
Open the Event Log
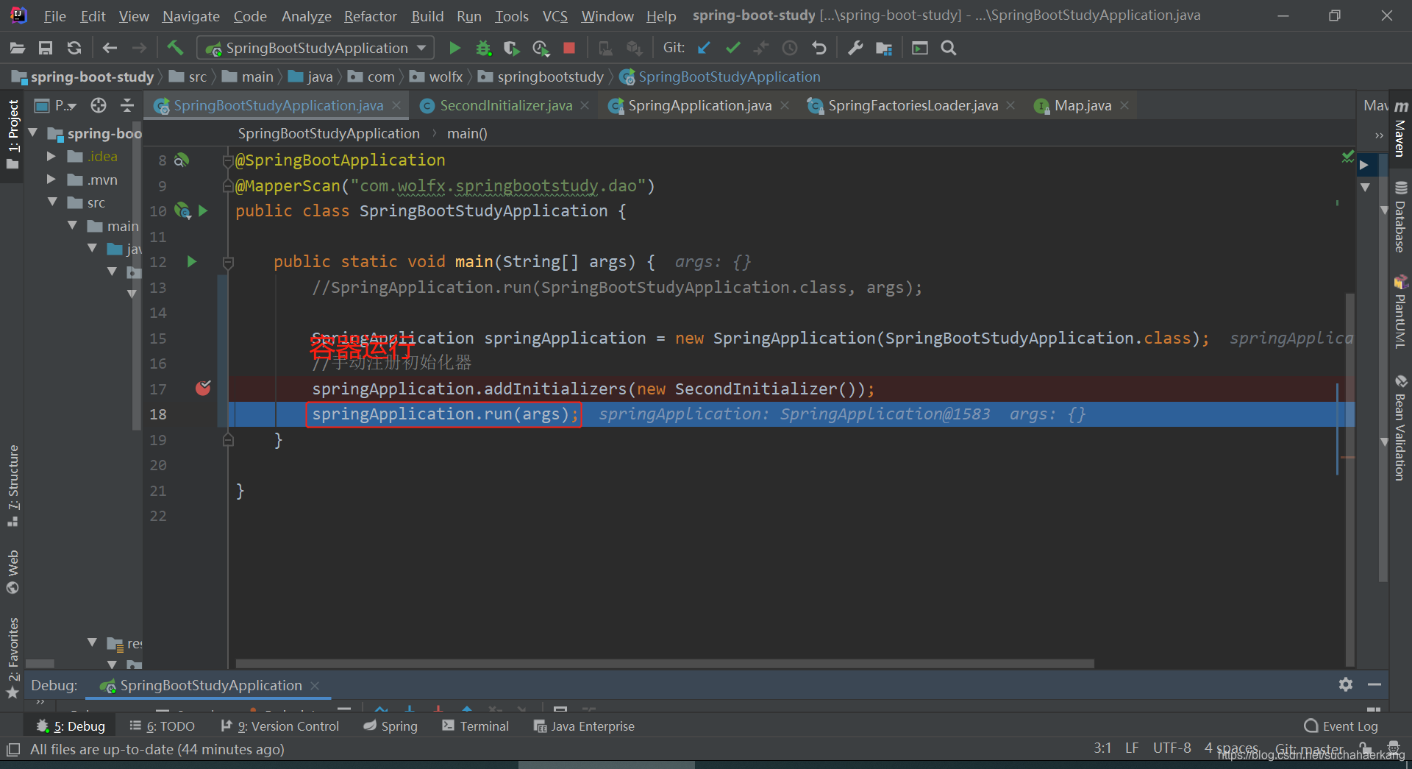click(x=1341, y=726)
